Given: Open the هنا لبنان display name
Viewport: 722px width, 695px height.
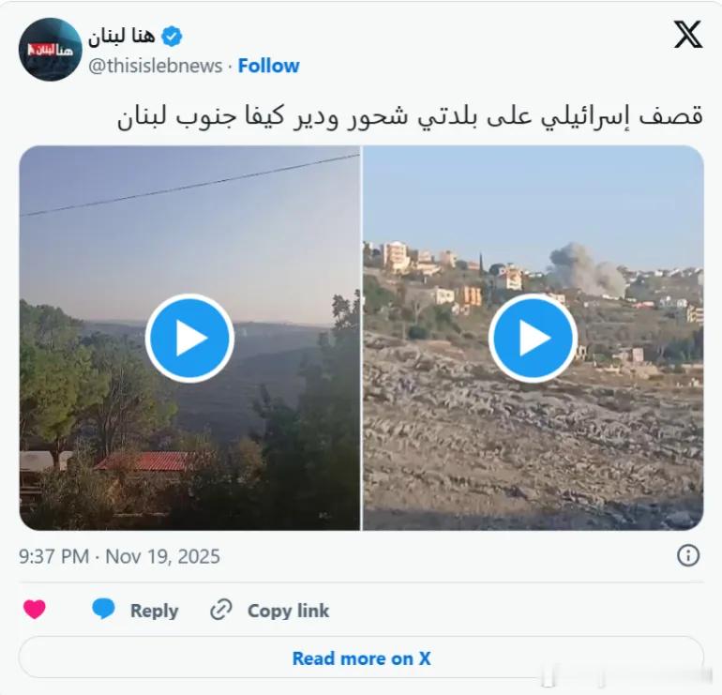Looking at the screenshot, I should (122, 37).
